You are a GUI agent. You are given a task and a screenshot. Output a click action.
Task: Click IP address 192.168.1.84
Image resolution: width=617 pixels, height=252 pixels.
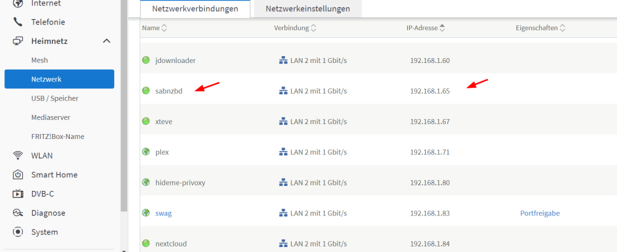(429, 244)
